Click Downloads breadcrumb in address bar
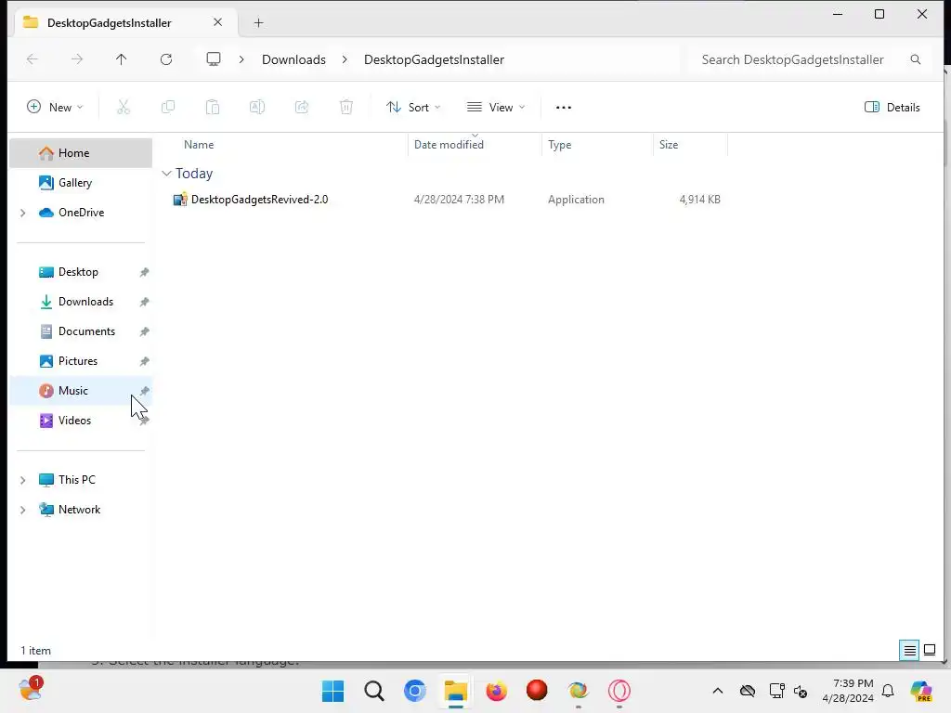Image resolution: width=951 pixels, height=713 pixels. (x=293, y=59)
